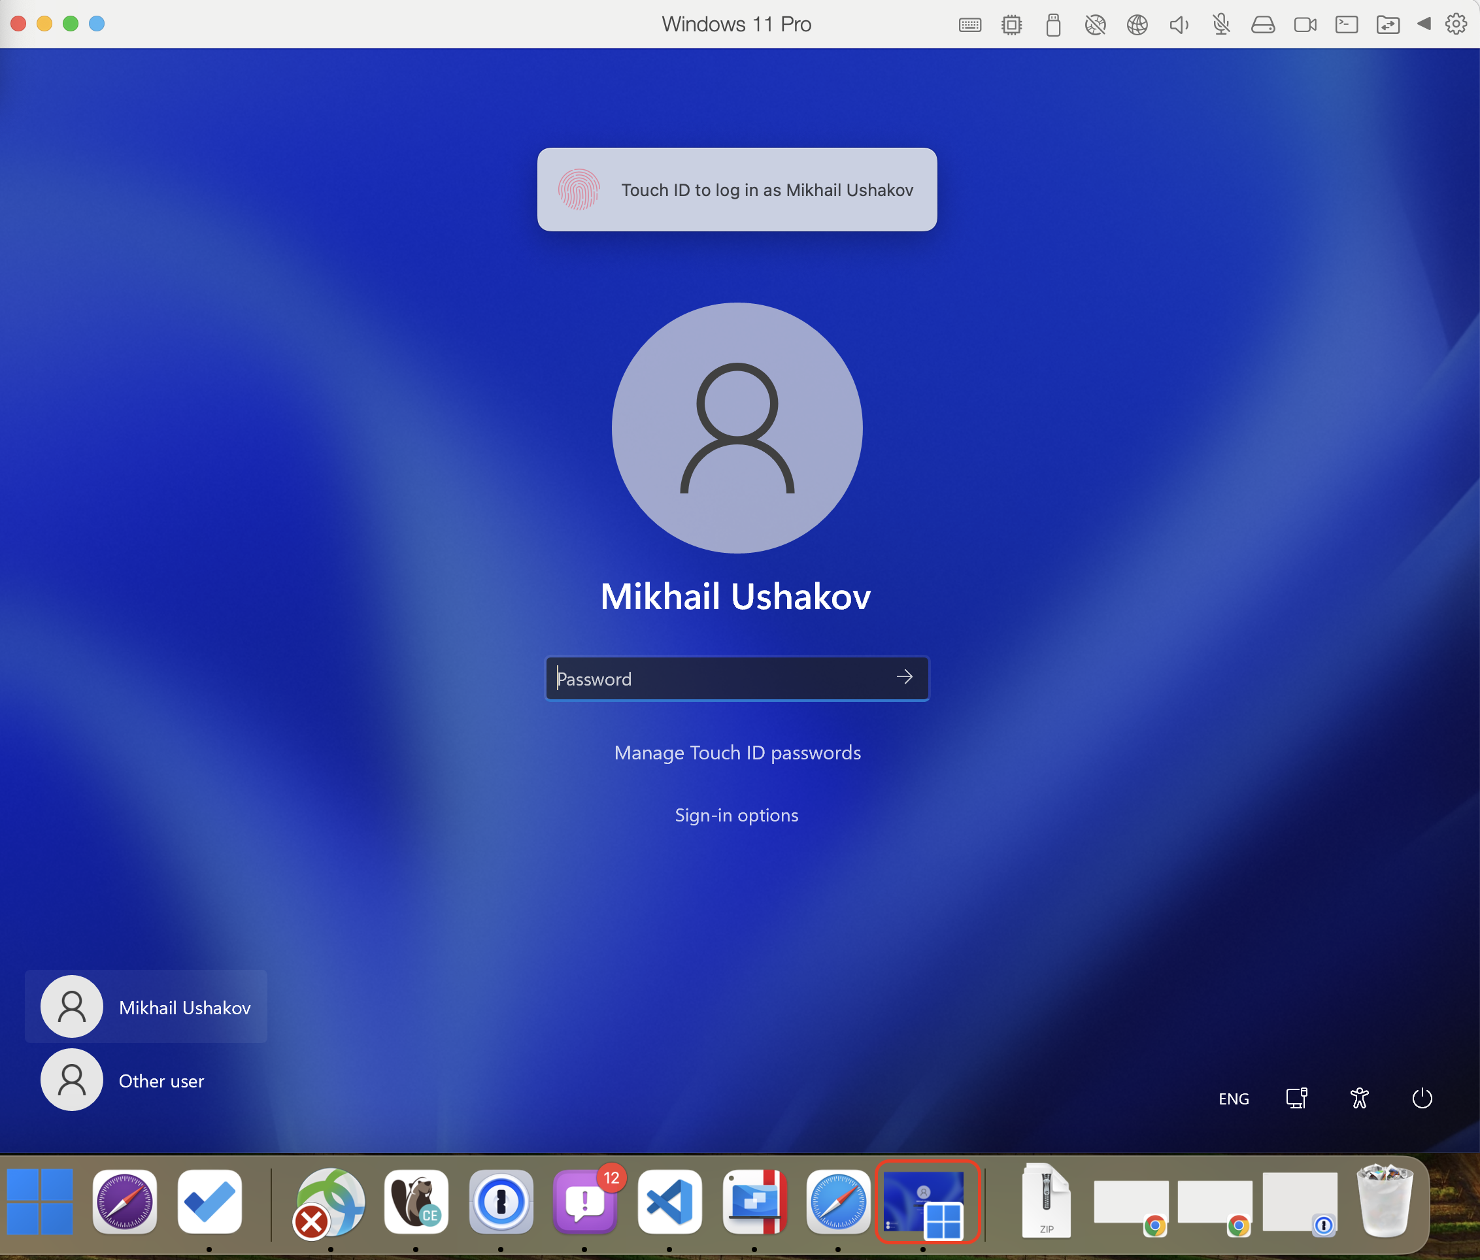The width and height of the screenshot is (1480, 1260).
Task: Click the sound volume icon in toolbar
Action: [x=1179, y=25]
